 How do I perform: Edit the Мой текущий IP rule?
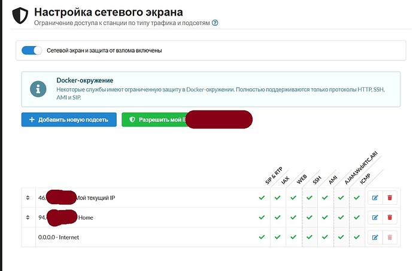(x=375, y=198)
